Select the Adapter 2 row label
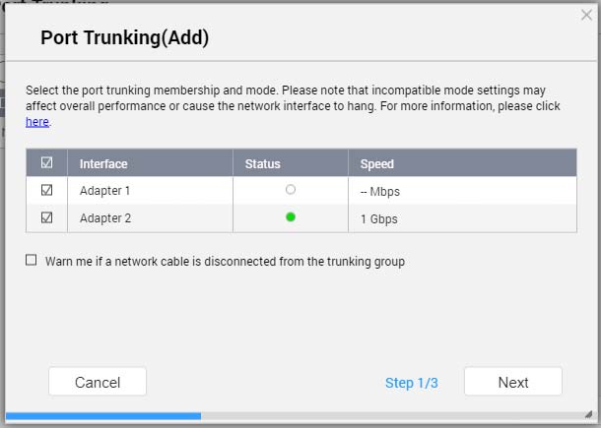The height and width of the screenshot is (428, 601). click(105, 218)
